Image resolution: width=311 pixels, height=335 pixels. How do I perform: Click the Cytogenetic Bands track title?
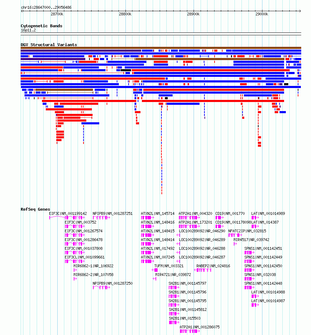[x=42, y=26]
